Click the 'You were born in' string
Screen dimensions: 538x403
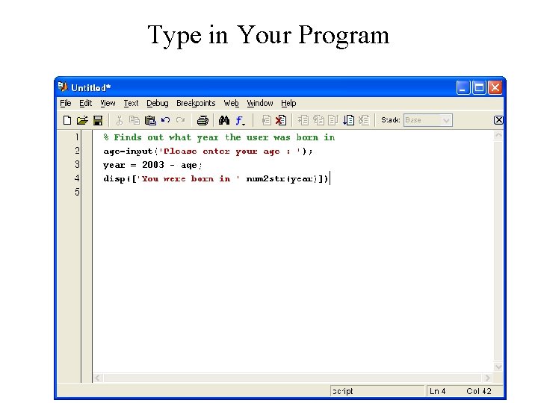pos(188,179)
